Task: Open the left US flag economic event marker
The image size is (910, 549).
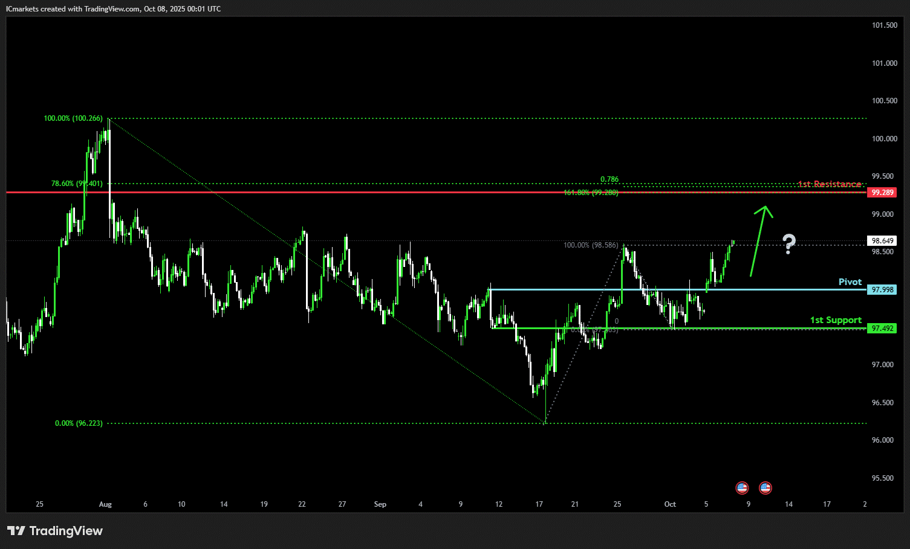Action: [742, 487]
